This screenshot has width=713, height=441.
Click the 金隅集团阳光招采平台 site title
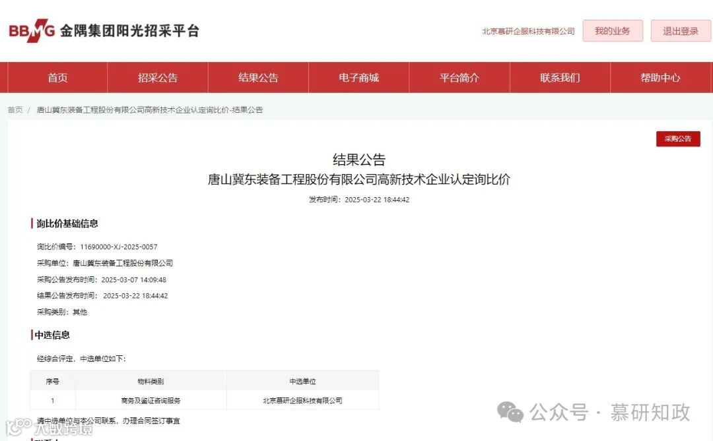click(129, 31)
